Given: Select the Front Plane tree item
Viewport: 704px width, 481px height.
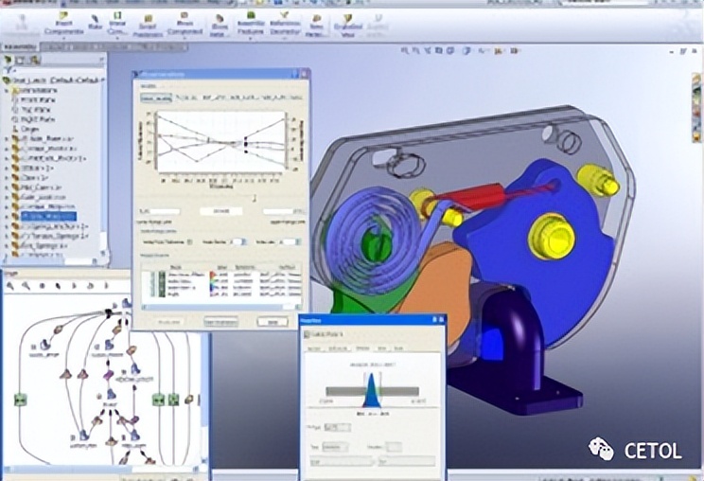Looking at the screenshot, I should click(x=34, y=100).
